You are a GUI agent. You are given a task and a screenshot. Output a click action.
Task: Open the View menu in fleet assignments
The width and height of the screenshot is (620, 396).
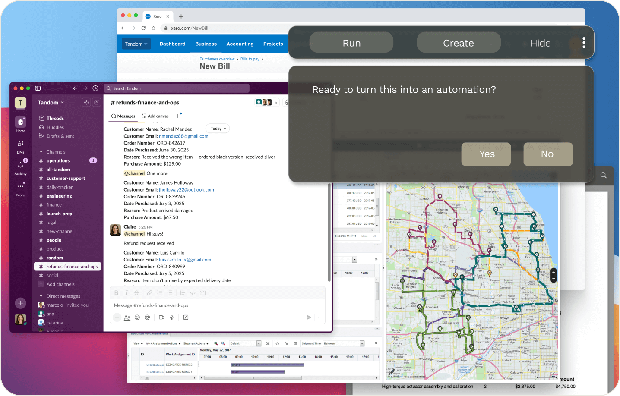pyautogui.click(x=138, y=344)
